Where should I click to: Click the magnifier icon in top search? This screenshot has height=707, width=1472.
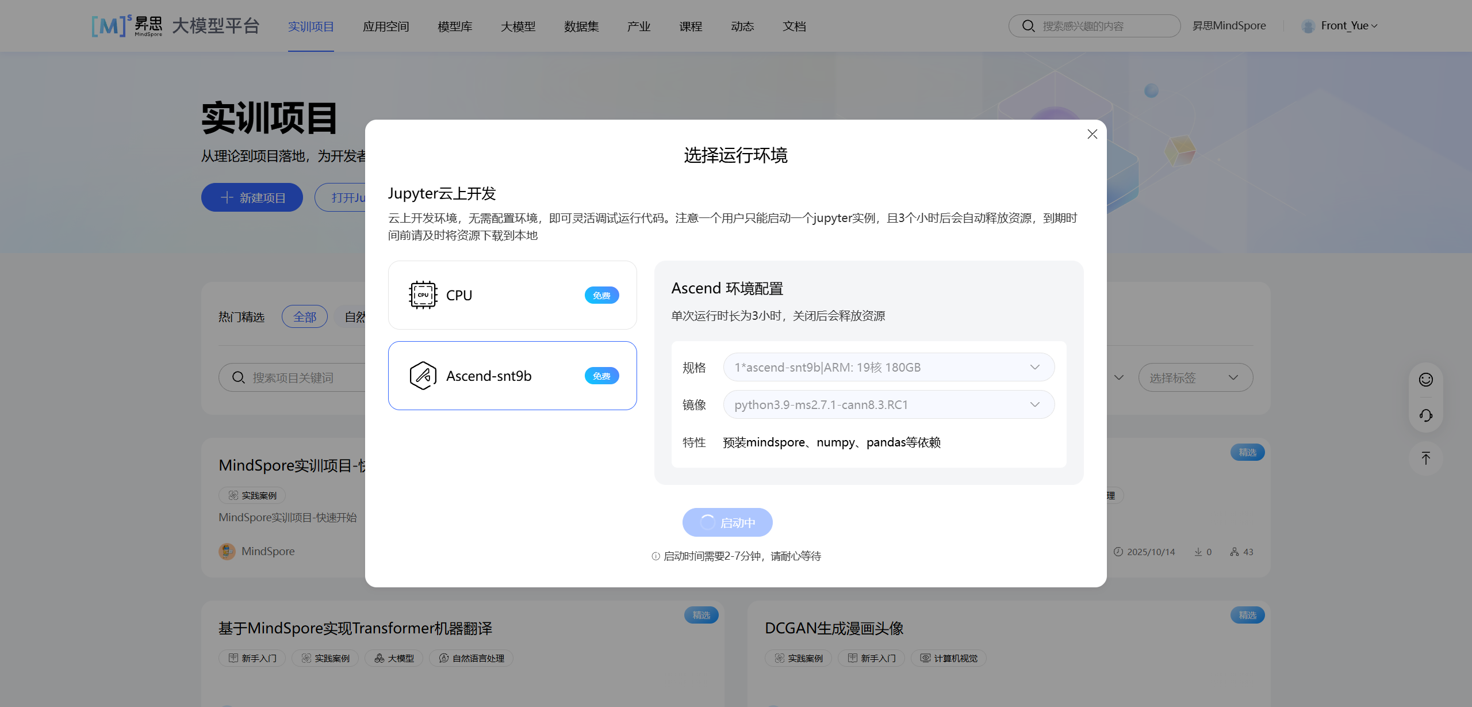pyautogui.click(x=1028, y=26)
